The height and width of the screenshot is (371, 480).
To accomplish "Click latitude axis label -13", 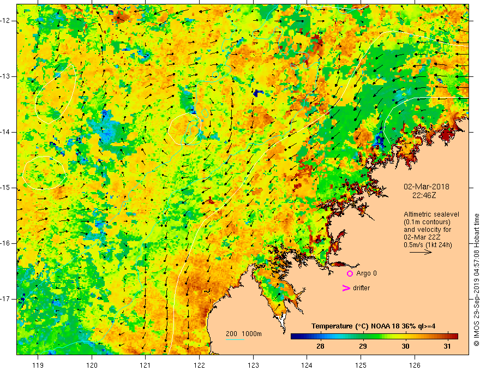I will click(5, 76).
